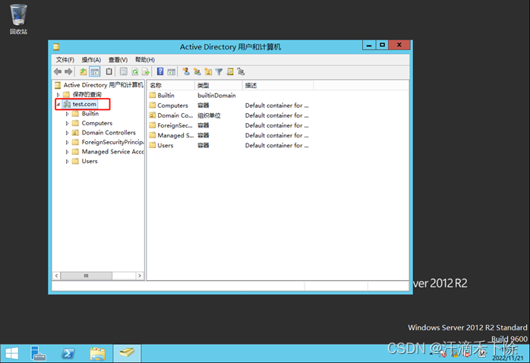This screenshot has height=363, width=530.
Task: Click the tree pane horizontal scrollbar thumb
Action: (87, 276)
